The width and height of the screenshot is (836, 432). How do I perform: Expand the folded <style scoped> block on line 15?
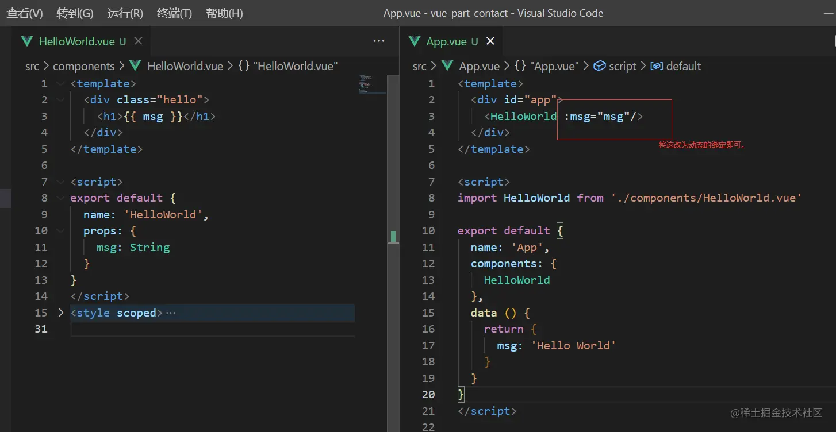pos(61,313)
